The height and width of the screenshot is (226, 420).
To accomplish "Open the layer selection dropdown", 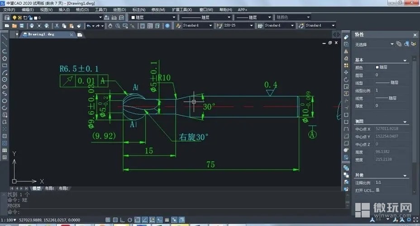I will click(x=100, y=17).
